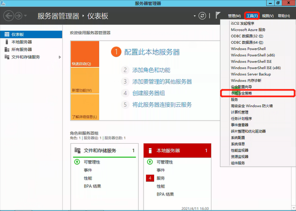Click the 添加要管理的其他服务器 link
The height and width of the screenshot is (211, 296).
[162, 82]
